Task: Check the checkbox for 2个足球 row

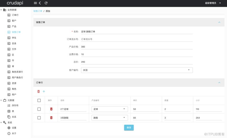Action: 39,109
